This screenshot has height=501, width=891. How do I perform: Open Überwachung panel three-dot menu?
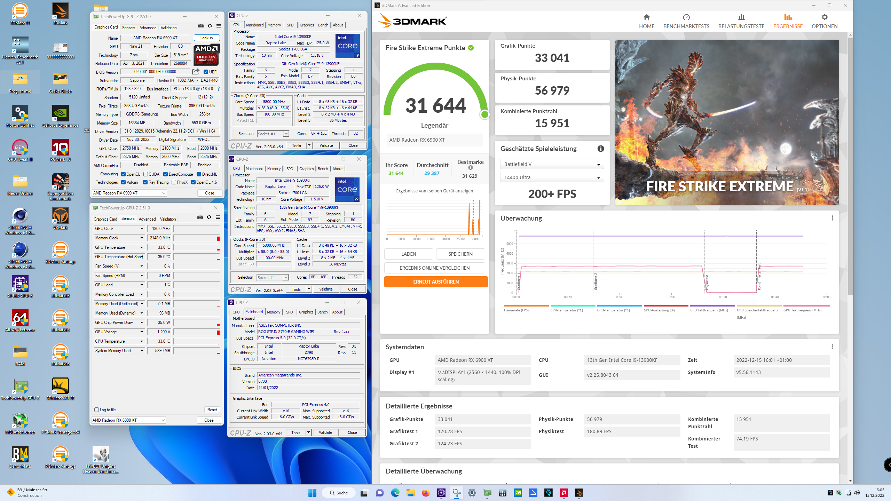[832, 218]
